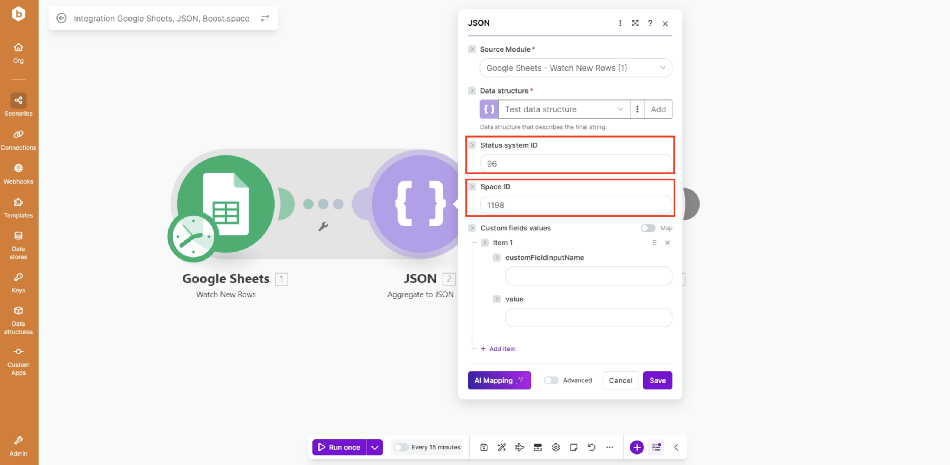Screen dimensions: 950x465
Task: Open the Webhooks sidebar section
Action: pos(18,174)
